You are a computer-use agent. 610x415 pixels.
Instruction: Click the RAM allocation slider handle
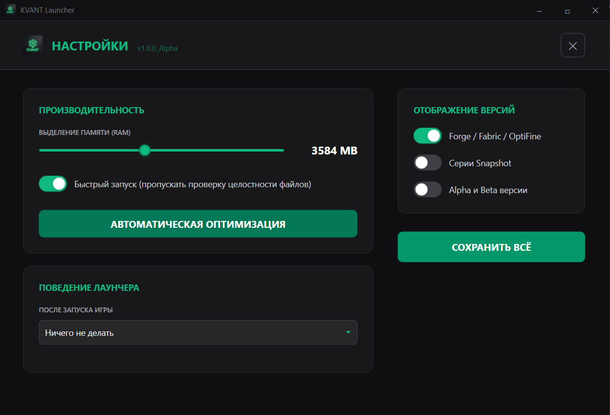145,150
